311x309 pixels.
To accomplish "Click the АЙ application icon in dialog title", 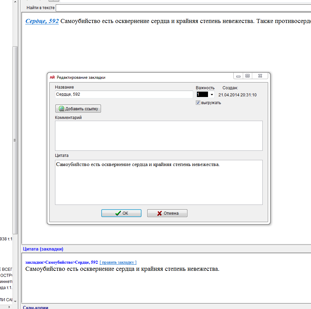I will point(52,77).
